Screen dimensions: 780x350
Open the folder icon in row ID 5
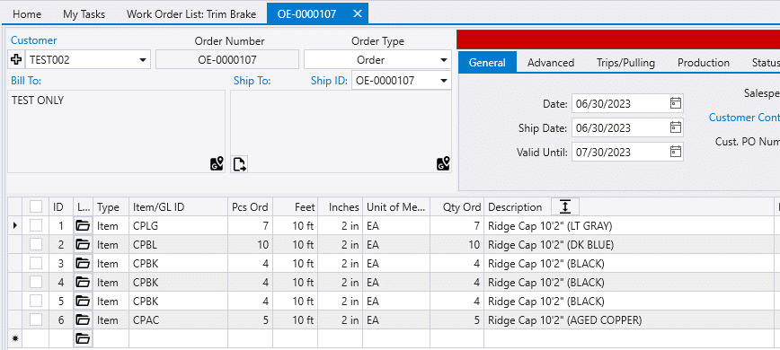[x=83, y=302]
